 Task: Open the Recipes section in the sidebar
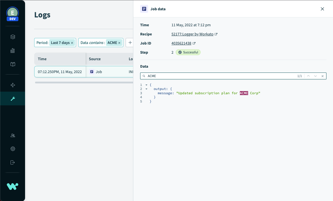(13, 37)
